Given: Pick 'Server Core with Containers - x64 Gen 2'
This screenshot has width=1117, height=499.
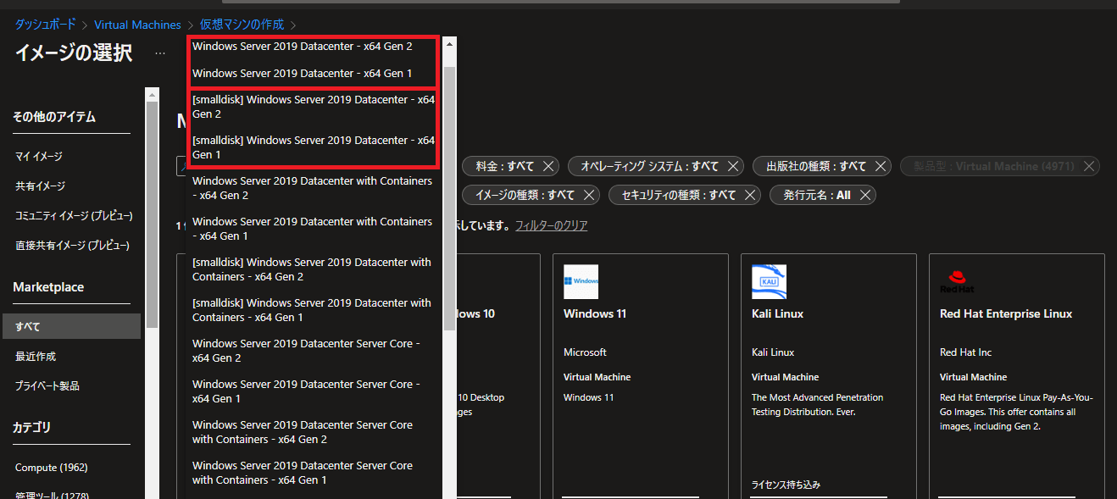Looking at the screenshot, I should (314, 432).
